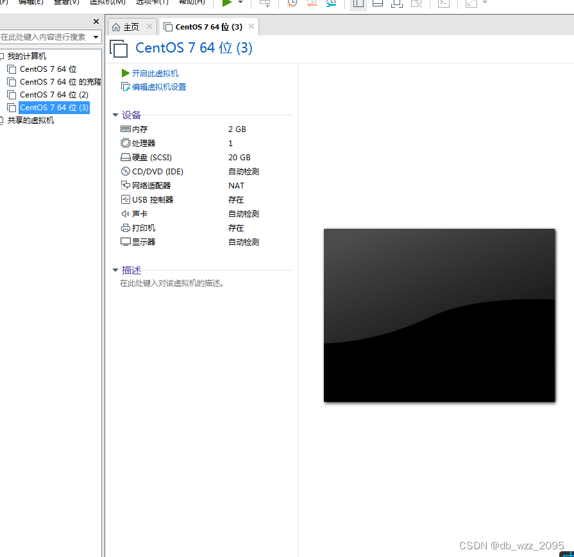574x557 pixels.
Task: Click the CD/DVD (IDE) disc icon
Action: point(126,171)
